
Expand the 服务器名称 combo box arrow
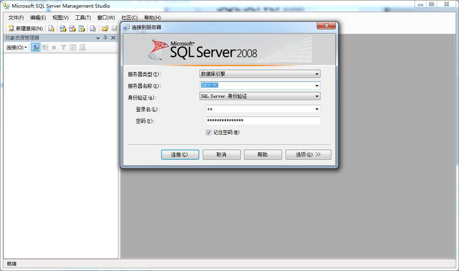(317, 85)
